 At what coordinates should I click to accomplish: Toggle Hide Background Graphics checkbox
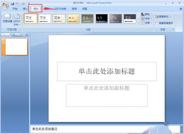157,23
